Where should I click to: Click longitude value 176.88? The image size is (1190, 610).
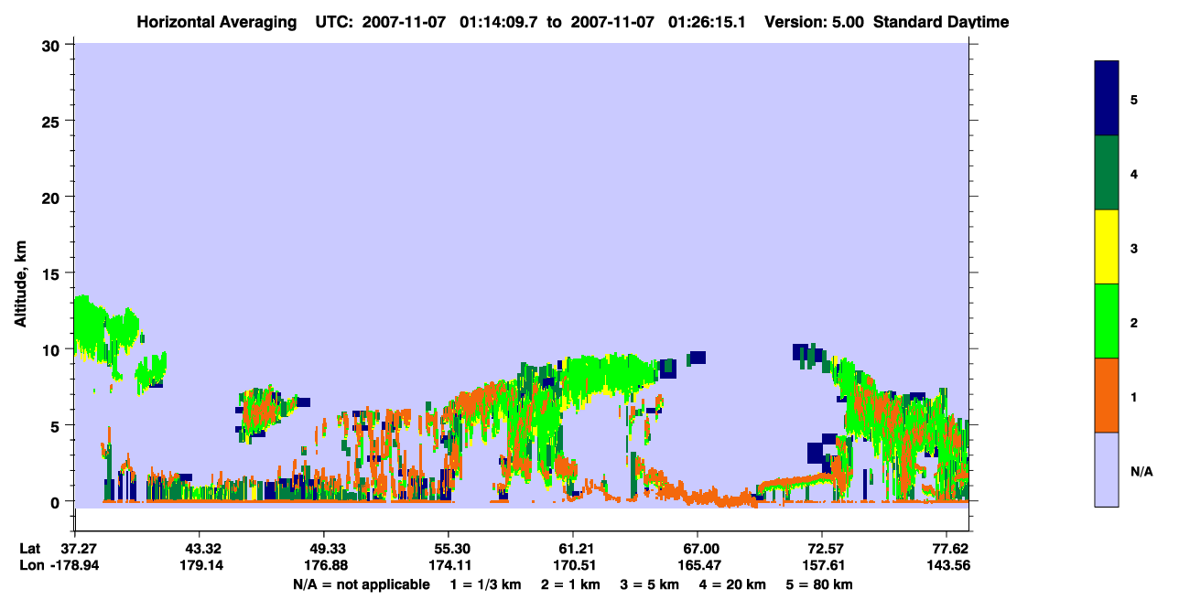[x=324, y=565]
